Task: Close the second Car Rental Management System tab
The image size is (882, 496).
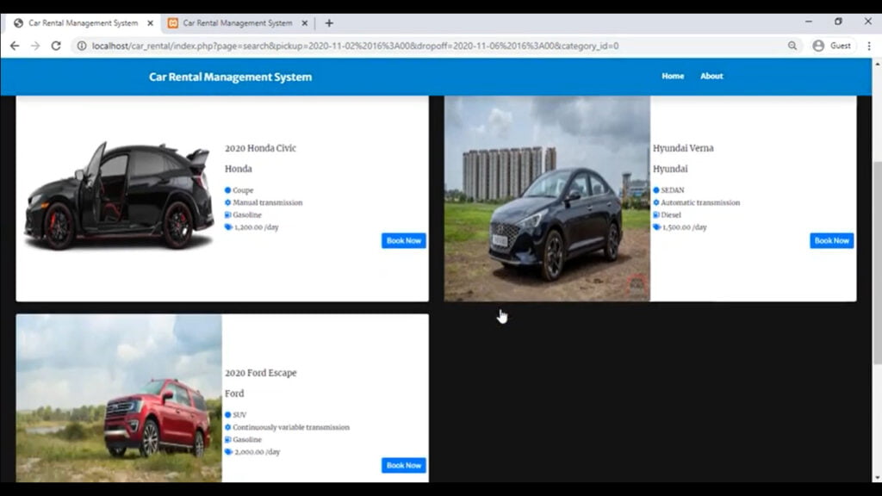Action: tap(304, 23)
